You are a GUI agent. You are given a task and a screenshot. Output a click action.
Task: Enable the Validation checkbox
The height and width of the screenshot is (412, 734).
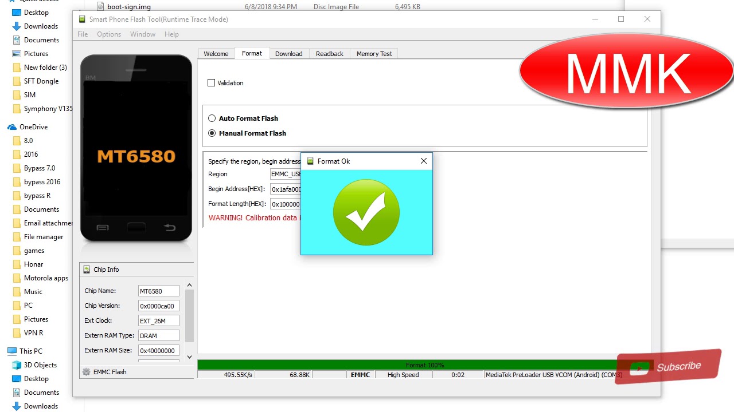(x=211, y=83)
